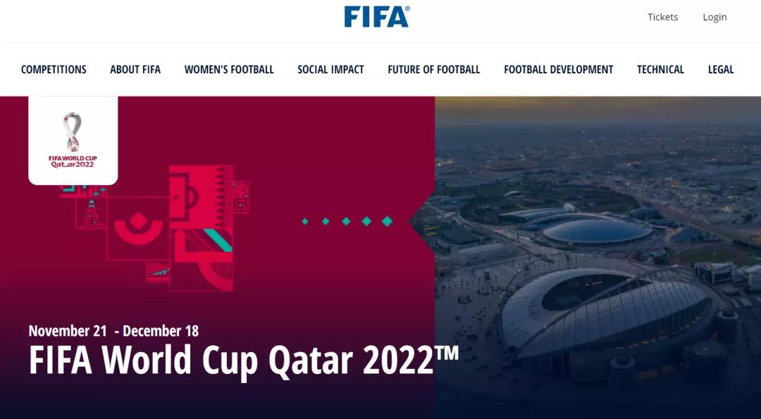The image size is (761, 419).
Task: Select the FIFA World Cup Qatar 2022 emblem badge
Action: [x=73, y=139]
